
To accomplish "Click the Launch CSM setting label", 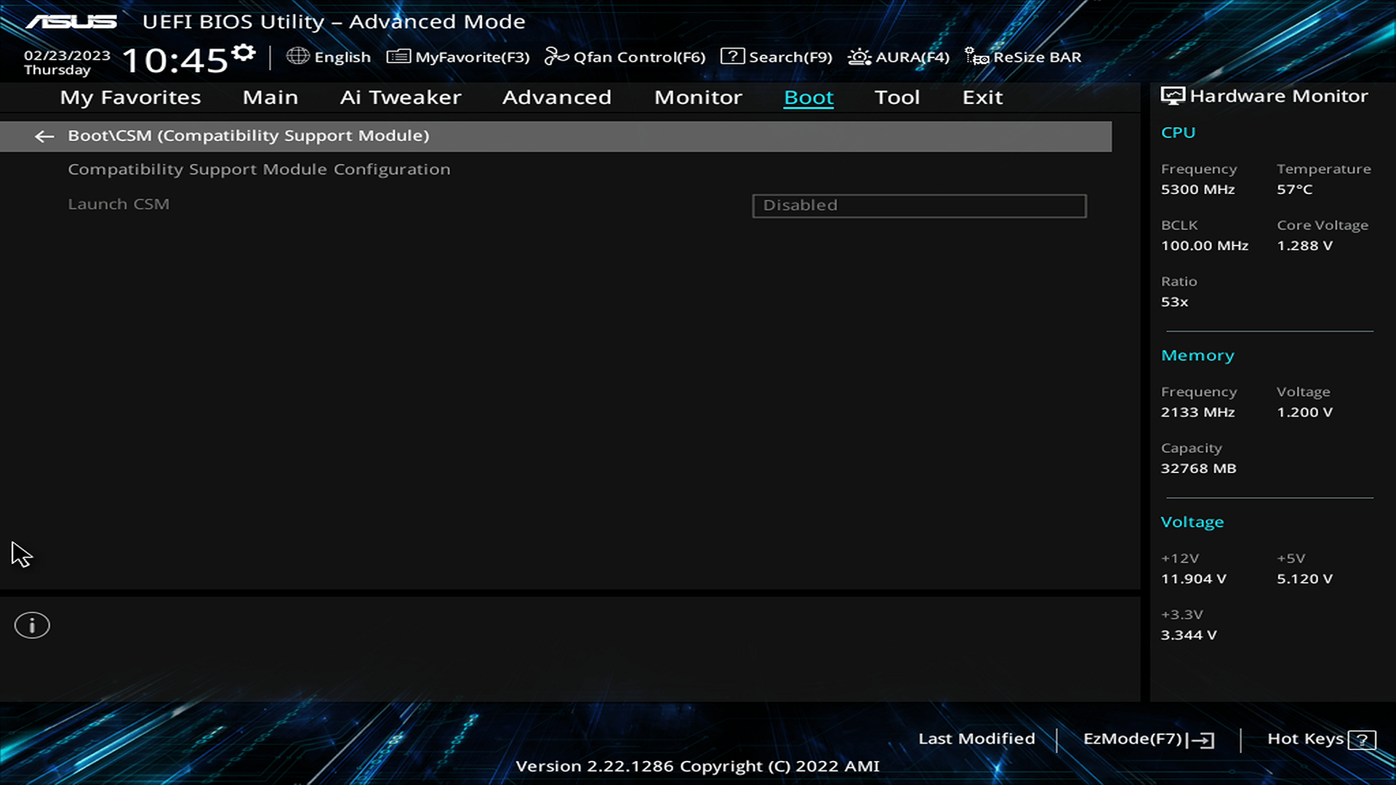I will coord(119,204).
